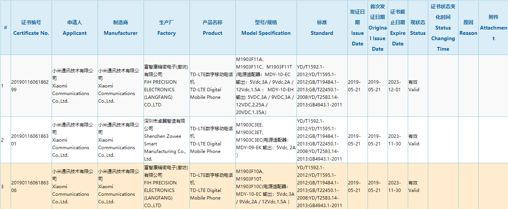The width and height of the screenshot is (508, 209).
Task: Click the Product column header
Action: (x=212, y=28)
